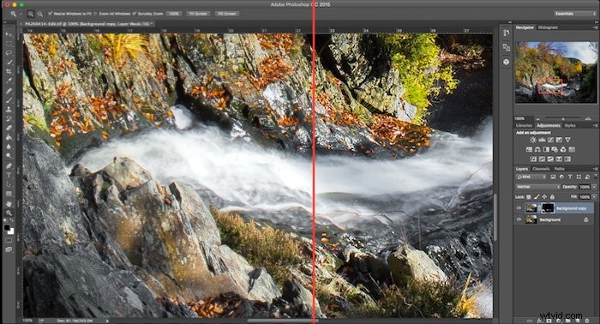Open the Opacity slider dropdown
The height and width of the screenshot is (324, 600).
tap(594, 187)
